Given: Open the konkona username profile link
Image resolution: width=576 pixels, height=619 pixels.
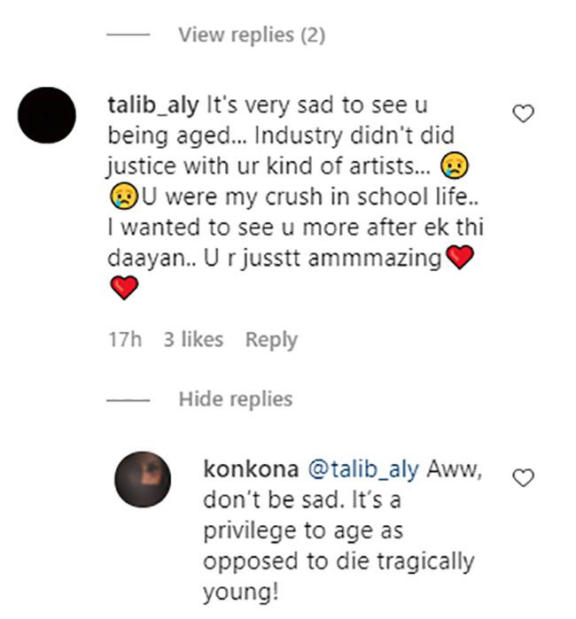Looking at the screenshot, I should tap(251, 469).
